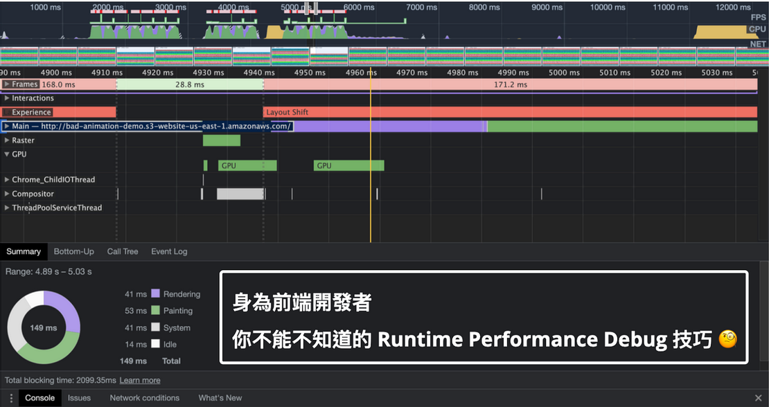
Task: Click the Learn more link
Action: pyautogui.click(x=140, y=380)
